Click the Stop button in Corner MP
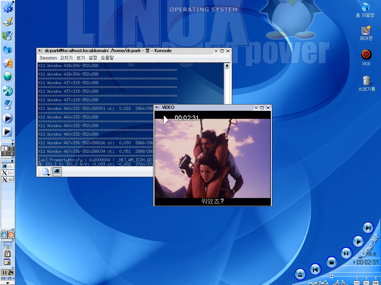The image size is (381, 285). point(331,262)
